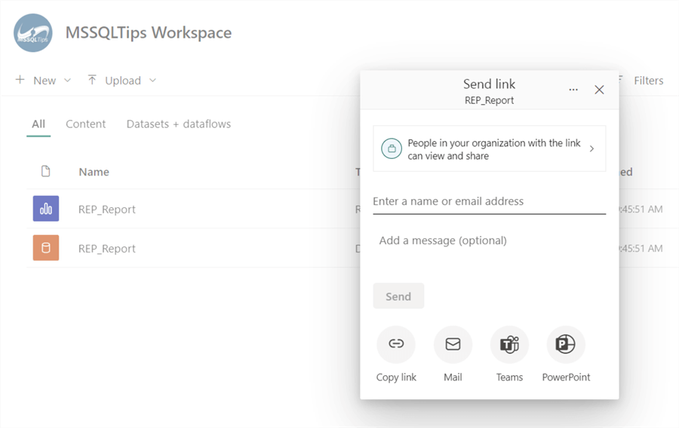Click the MSSQLTips Workspace title

click(x=149, y=33)
